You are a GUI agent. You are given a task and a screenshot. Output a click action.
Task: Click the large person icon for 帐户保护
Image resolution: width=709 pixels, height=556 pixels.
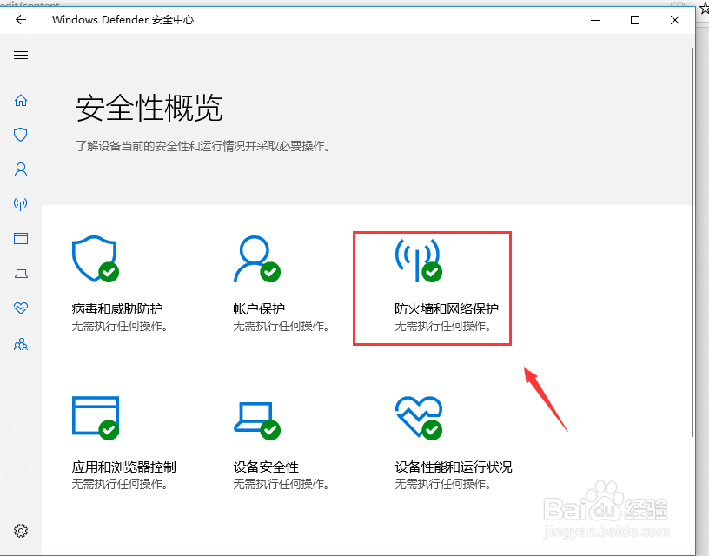coord(257,259)
